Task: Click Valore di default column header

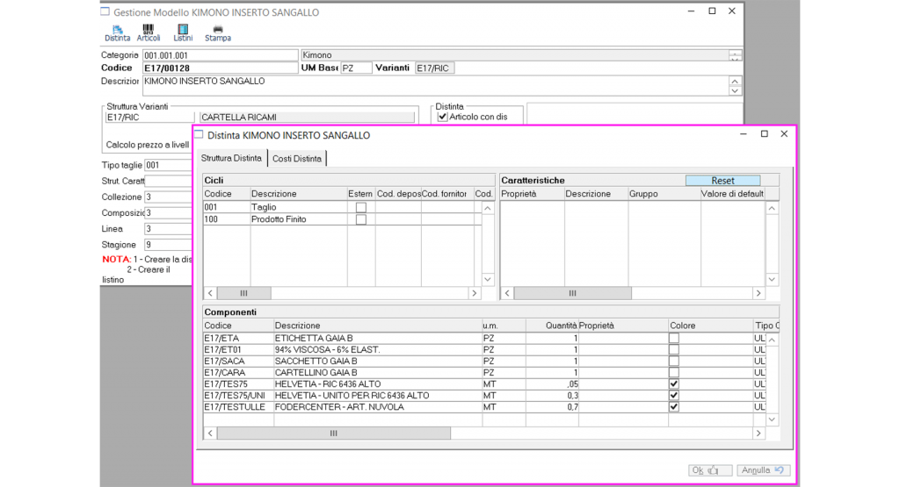Action: (x=732, y=194)
